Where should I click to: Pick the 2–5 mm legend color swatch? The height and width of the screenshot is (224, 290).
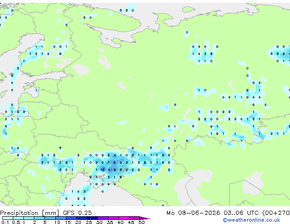click(39, 218)
